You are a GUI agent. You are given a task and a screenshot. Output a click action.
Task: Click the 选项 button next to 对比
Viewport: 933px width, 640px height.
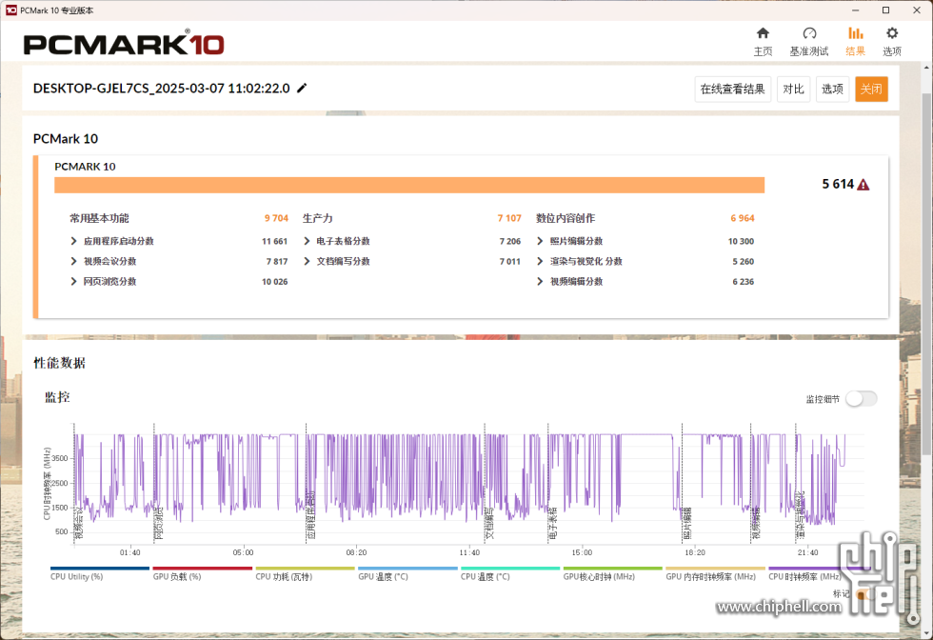pyautogui.click(x=832, y=90)
